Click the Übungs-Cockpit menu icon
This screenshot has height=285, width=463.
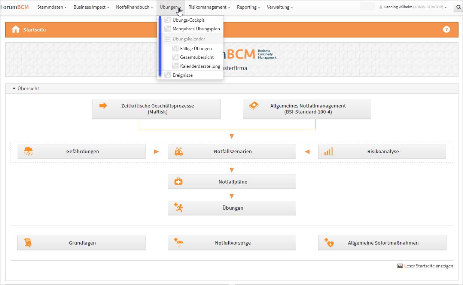(168, 20)
